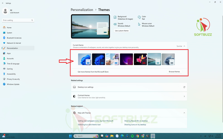Select the Windows light bloom theme
This screenshot has width=223, height=139.
click(x=84, y=59)
